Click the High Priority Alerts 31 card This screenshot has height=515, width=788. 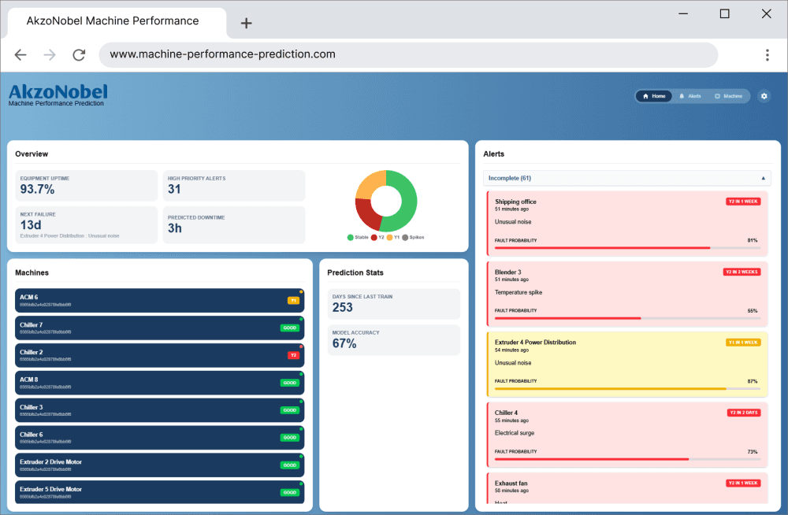234,185
